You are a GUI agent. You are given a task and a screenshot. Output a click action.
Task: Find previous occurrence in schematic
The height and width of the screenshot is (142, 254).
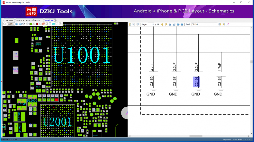point(220,24)
